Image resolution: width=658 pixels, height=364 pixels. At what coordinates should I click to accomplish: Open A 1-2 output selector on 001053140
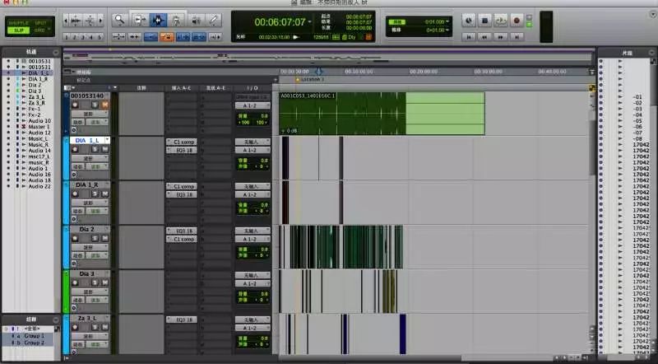click(x=253, y=105)
